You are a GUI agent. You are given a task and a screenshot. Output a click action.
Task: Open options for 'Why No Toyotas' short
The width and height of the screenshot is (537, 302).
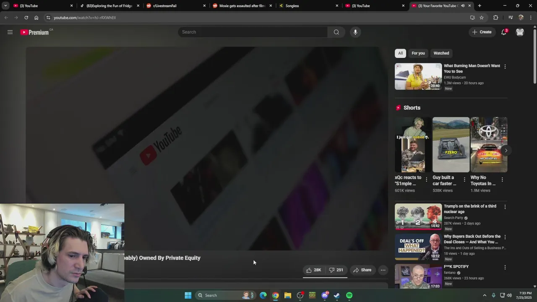click(502, 180)
